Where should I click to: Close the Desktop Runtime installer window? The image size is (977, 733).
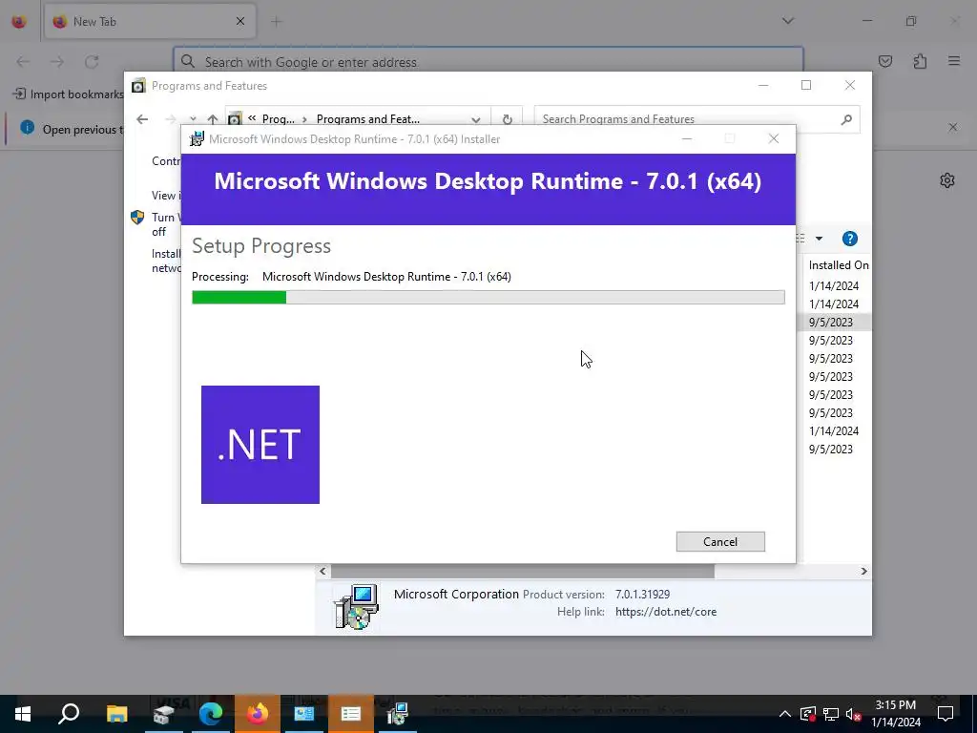click(773, 139)
